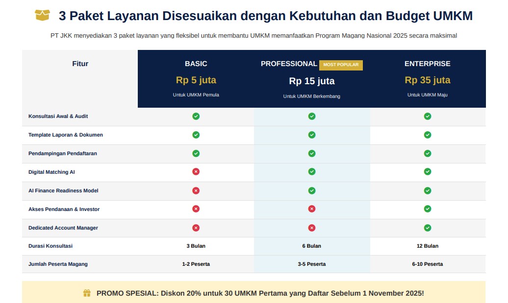Screen dimensions: 508x303
Task: Click the PROMO SPESIAL banner text
Action: click(x=260, y=293)
